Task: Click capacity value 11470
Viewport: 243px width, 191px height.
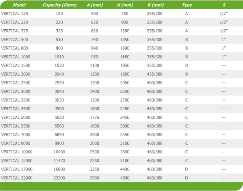Action: pos(59,161)
